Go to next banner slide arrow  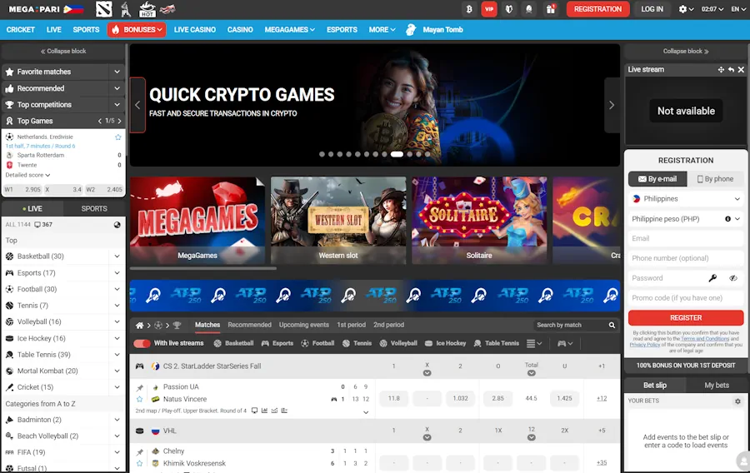pyautogui.click(x=612, y=105)
